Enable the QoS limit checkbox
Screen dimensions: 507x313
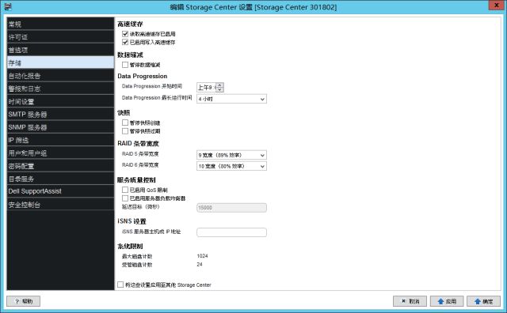125,190
